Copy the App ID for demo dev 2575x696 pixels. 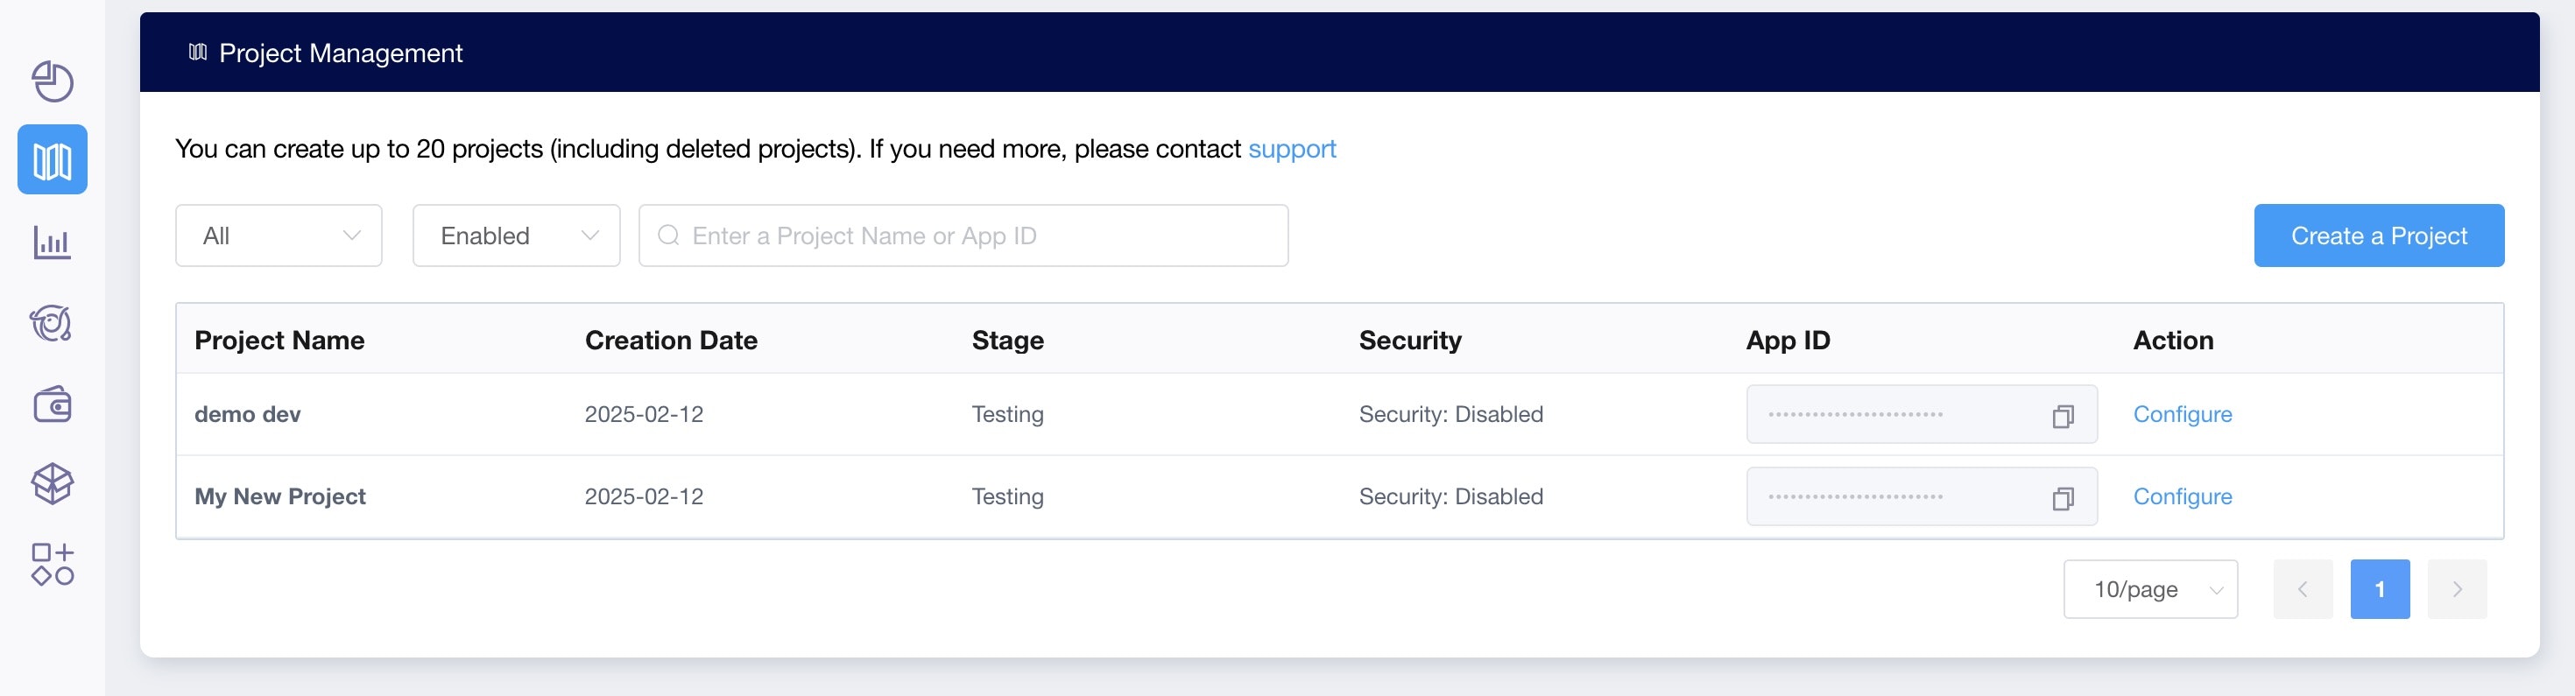pos(2063,415)
